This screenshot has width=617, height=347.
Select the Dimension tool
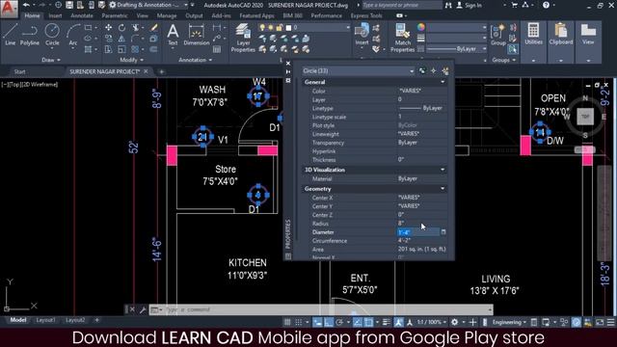[196, 36]
